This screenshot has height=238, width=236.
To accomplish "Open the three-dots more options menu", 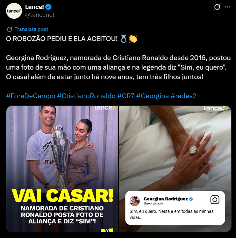I will pyautogui.click(x=228, y=7).
